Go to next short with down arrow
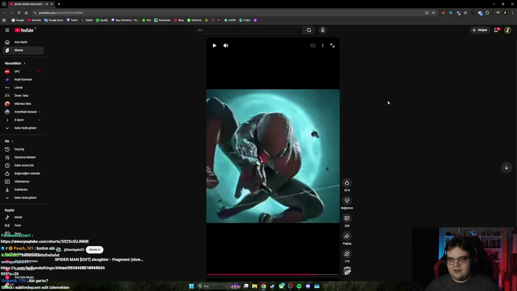This screenshot has width=517, height=291. [x=506, y=167]
